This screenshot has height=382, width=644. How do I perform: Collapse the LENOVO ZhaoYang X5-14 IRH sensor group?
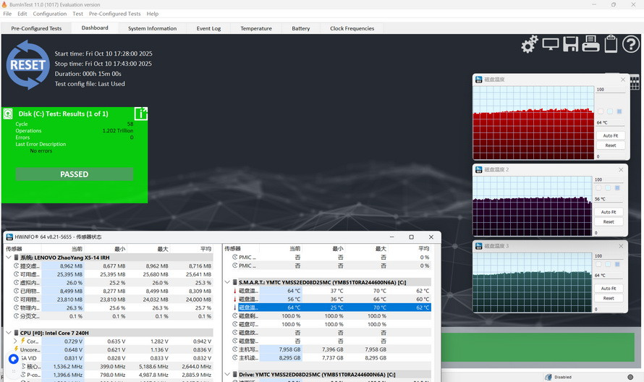tap(9, 258)
